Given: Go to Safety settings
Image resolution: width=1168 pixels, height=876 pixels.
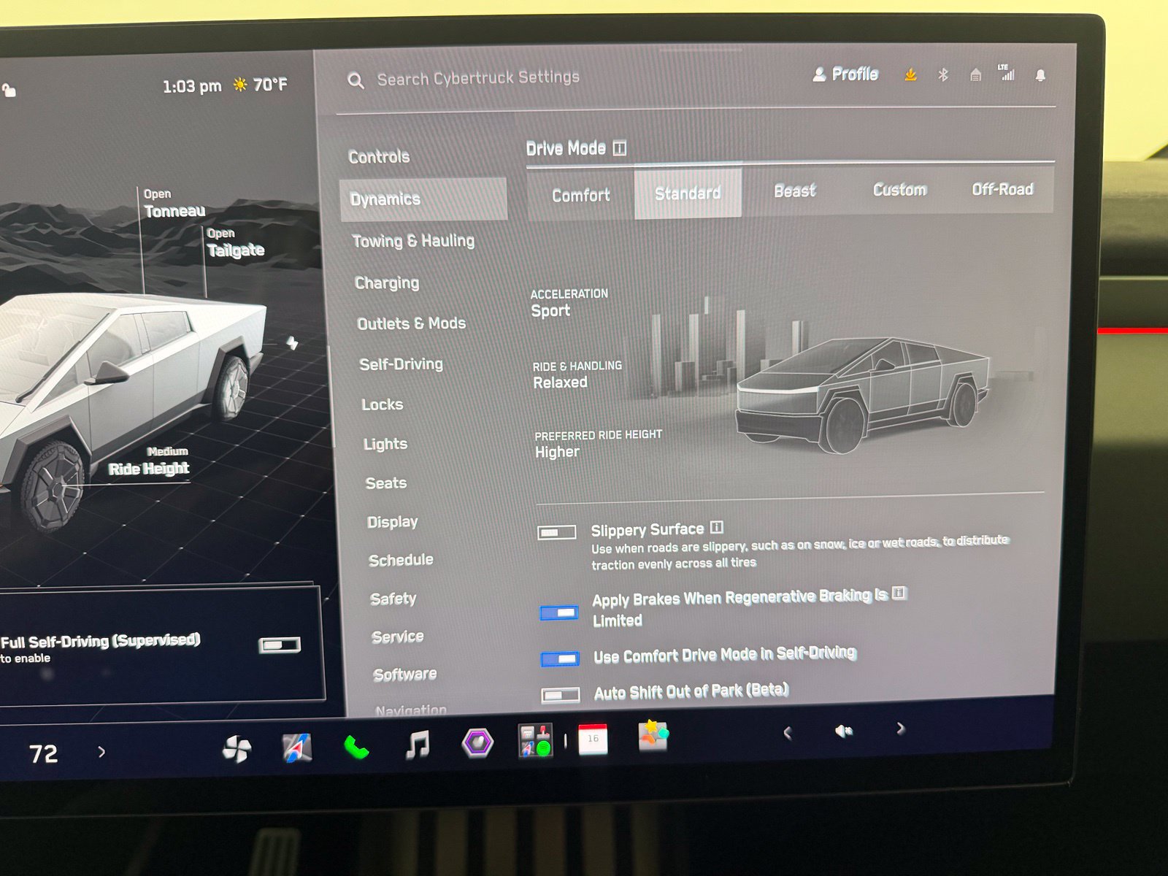Looking at the screenshot, I should click(393, 599).
